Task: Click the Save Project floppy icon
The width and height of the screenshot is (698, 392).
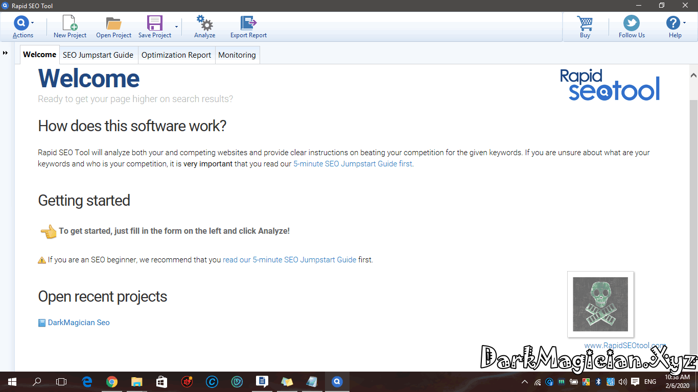Action: [155, 23]
